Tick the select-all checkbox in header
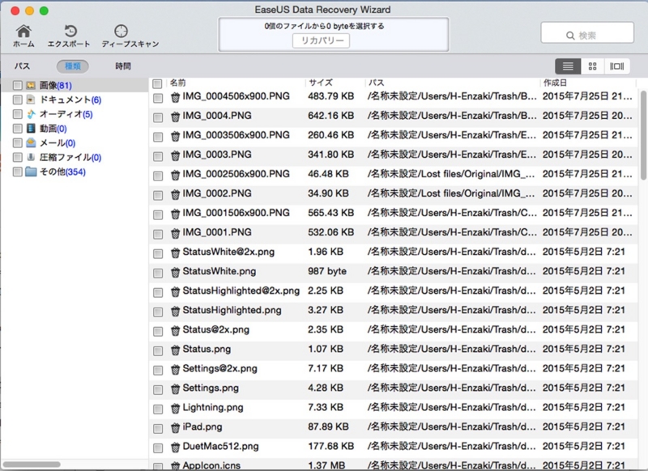 pos(157,84)
